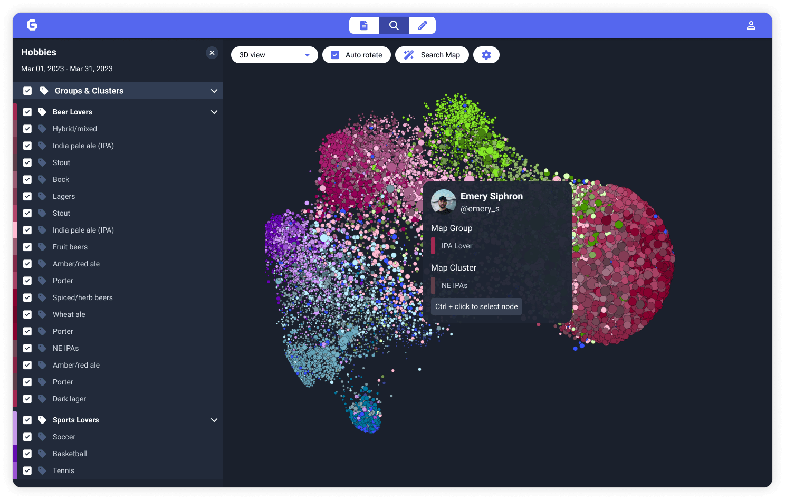The height and width of the screenshot is (500, 785).
Task: Close the Hobbies panel
Action: pyautogui.click(x=212, y=53)
